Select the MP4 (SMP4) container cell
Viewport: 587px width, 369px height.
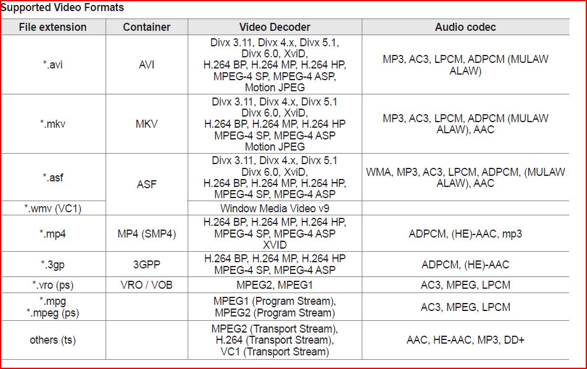147,233
